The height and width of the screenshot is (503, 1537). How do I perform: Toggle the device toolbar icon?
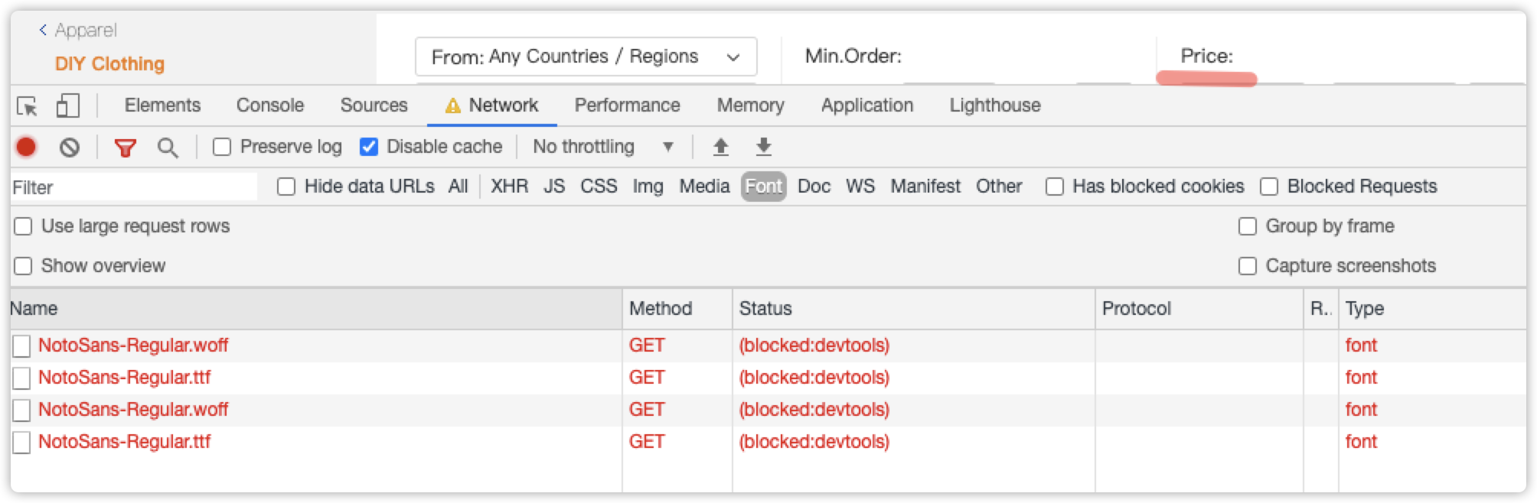67,106
